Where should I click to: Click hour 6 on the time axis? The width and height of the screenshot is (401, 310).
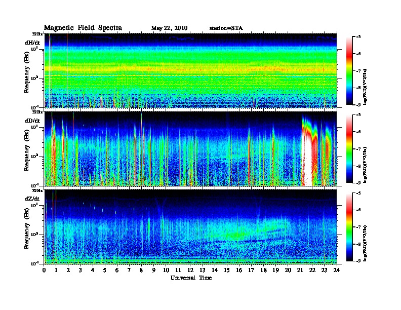point(117,270)
